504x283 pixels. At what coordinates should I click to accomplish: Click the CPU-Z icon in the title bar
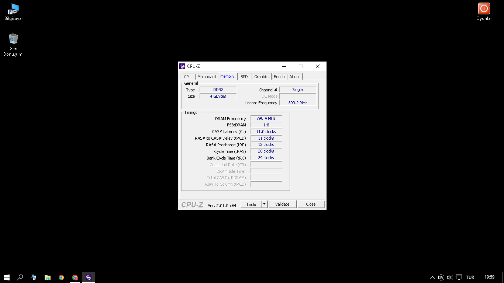tap(182, 66)
